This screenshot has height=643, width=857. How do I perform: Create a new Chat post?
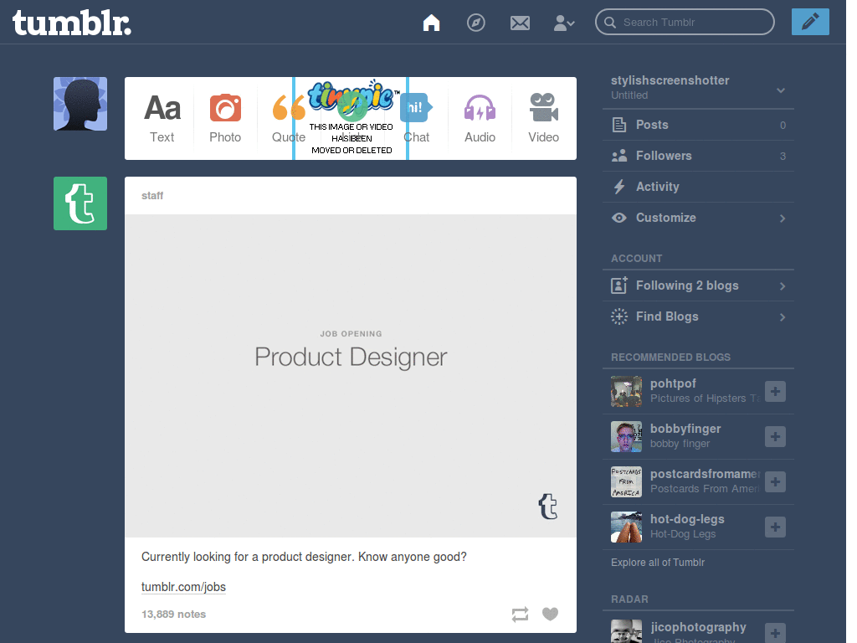click(417, 118)
